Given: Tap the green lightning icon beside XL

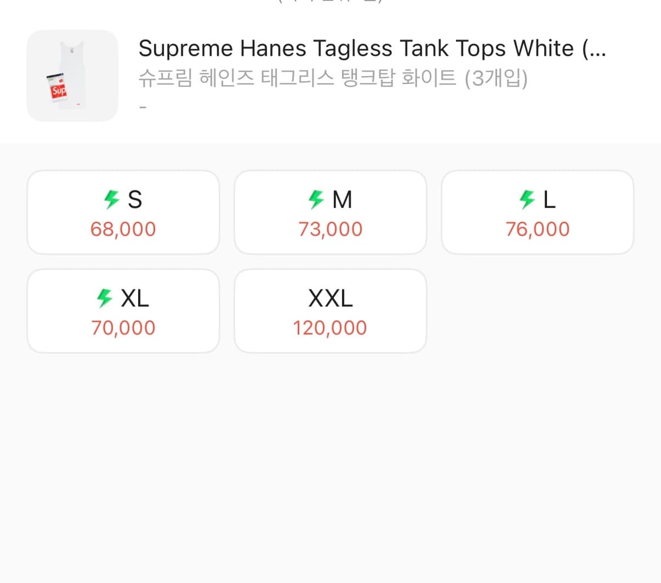Looking at the screenshot, I should [105, 298].
